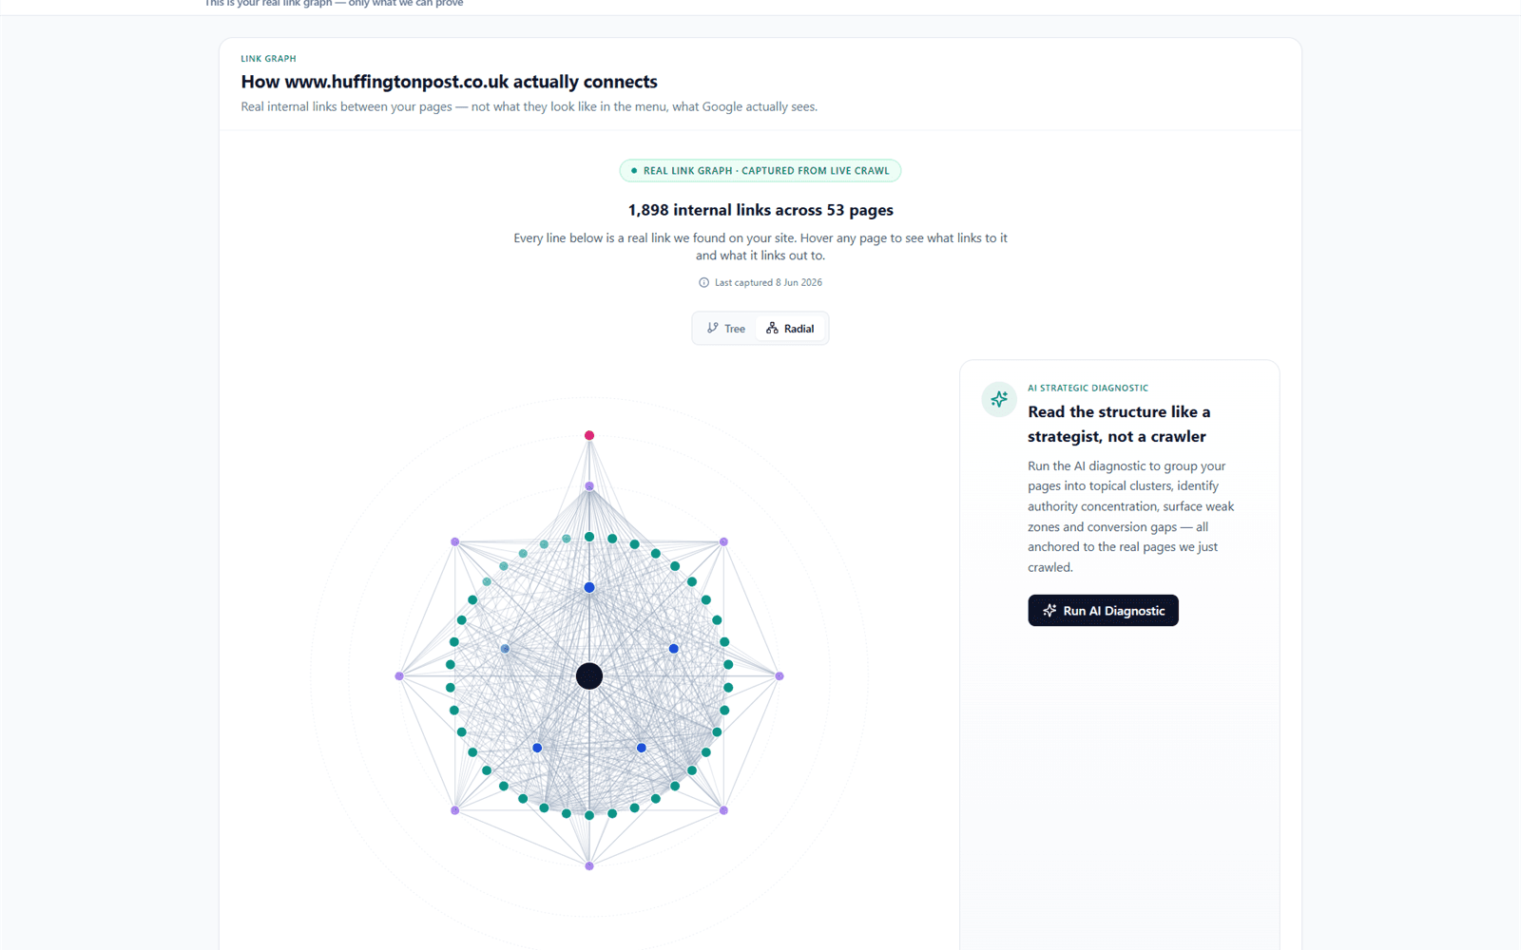Click 'Last captured 8 Jun 2026' text
The height and width of the screenshot is (950, 1521).
coord(768,282)
